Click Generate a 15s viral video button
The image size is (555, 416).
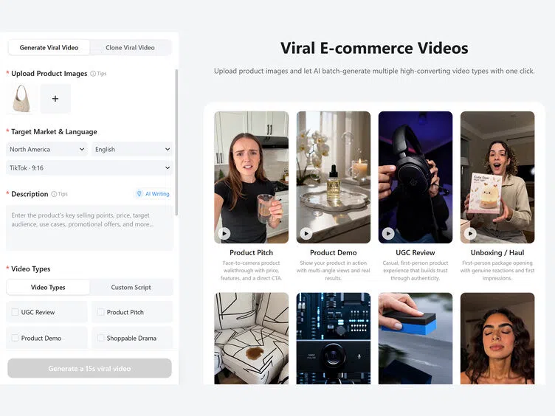pos(89,368)
